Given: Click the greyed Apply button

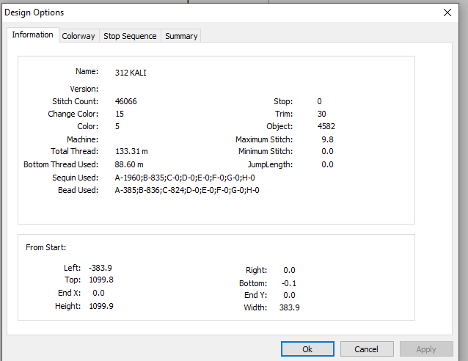Looking at the screenshot, I should coord(426,349).
